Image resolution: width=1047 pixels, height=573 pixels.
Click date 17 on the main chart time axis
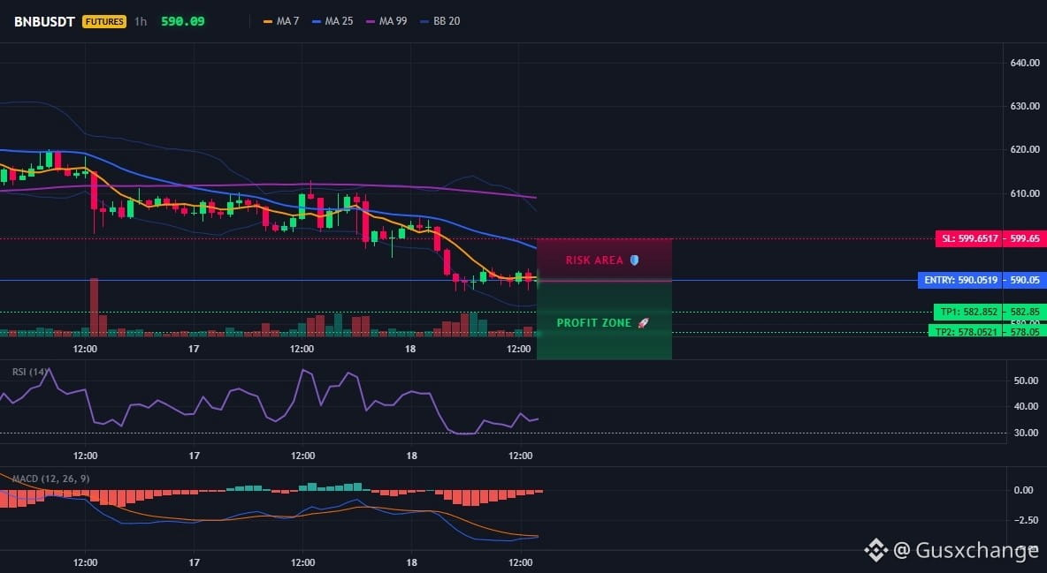click(x=194, y=349)
